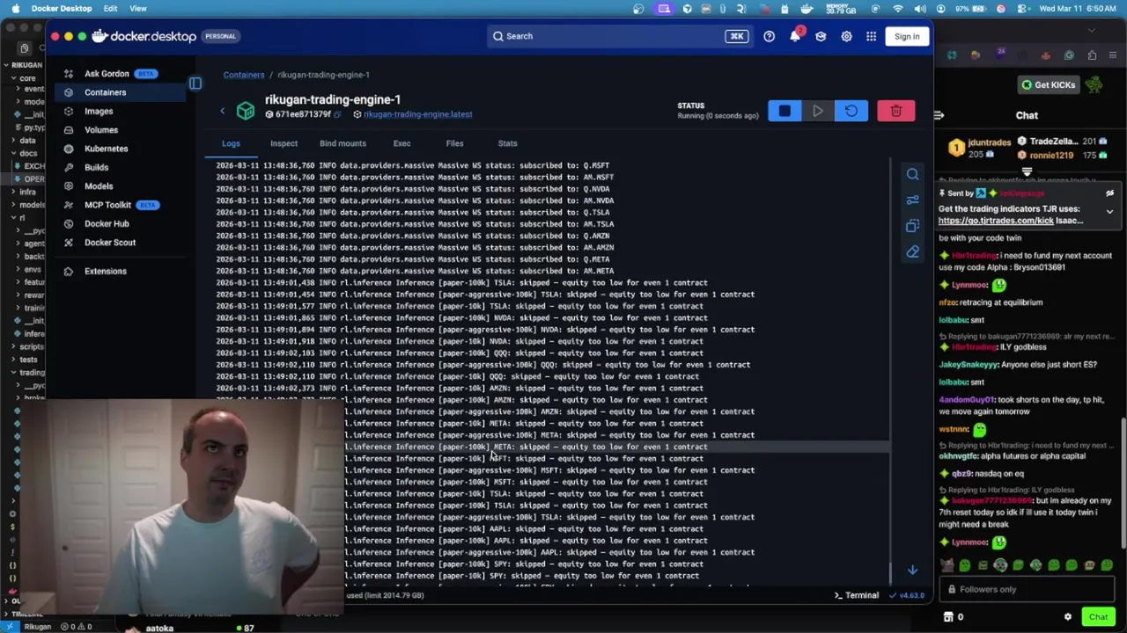
Task: Expand tests folder in VS Code explorer
Action: (x=28, y=360)
